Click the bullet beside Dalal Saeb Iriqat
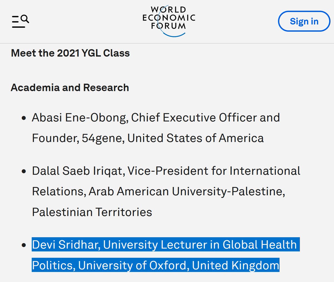The image size is (334, 282). [24, 171]
